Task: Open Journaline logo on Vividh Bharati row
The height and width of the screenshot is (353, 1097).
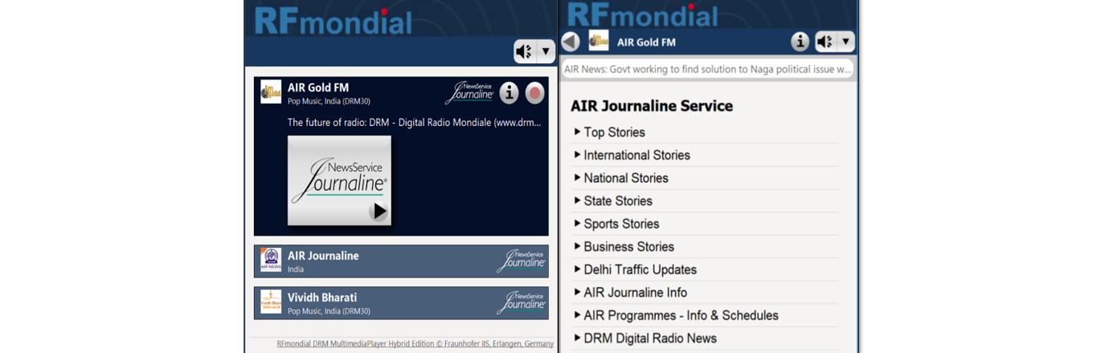Action: pos(522,302)
